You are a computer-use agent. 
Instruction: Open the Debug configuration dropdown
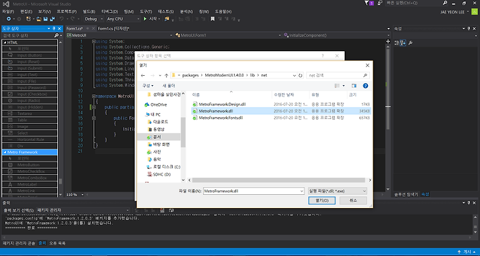pos(94,19)
